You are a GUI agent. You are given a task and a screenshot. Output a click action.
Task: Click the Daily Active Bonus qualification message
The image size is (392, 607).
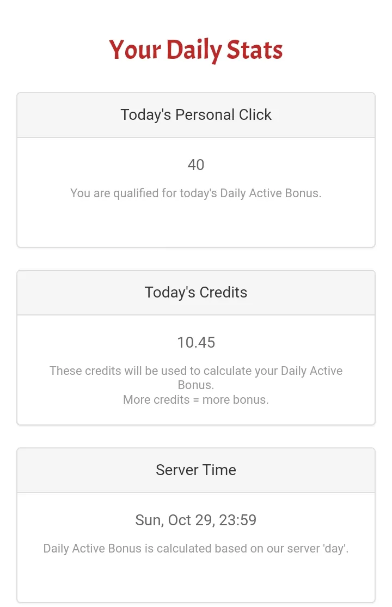coord(196,193)
